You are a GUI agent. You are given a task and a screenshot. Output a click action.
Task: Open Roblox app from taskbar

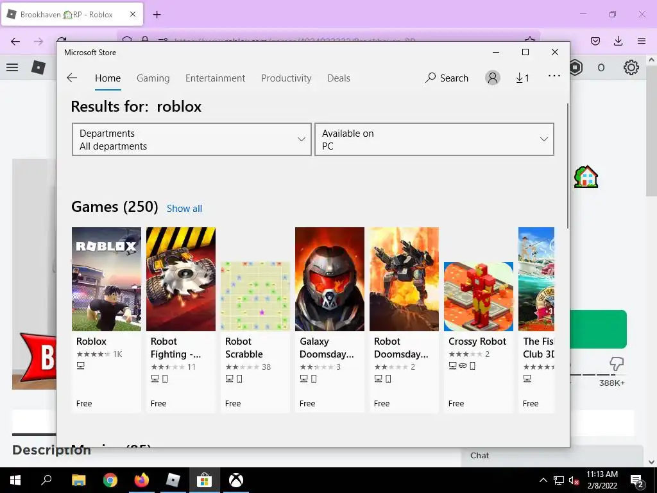coord(173,480)
